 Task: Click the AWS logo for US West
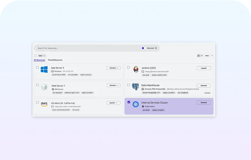44,104
